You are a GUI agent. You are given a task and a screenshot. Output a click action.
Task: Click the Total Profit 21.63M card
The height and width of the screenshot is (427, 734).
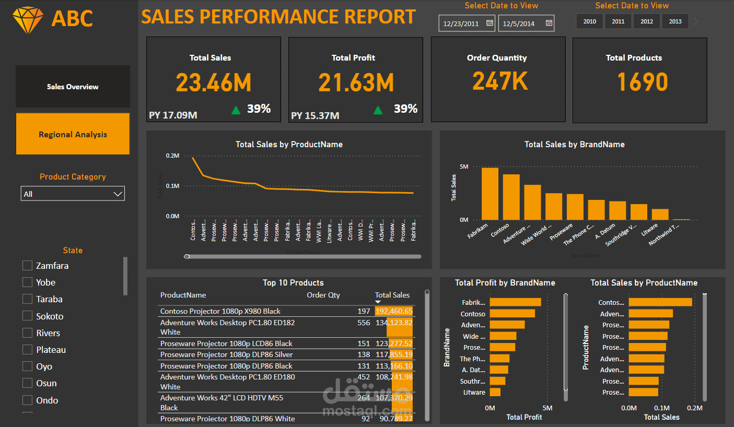tap(355, 80)
